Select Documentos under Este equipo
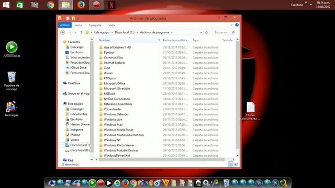The height and width of the screenshot is (188, 335). (x=79, y=114)
